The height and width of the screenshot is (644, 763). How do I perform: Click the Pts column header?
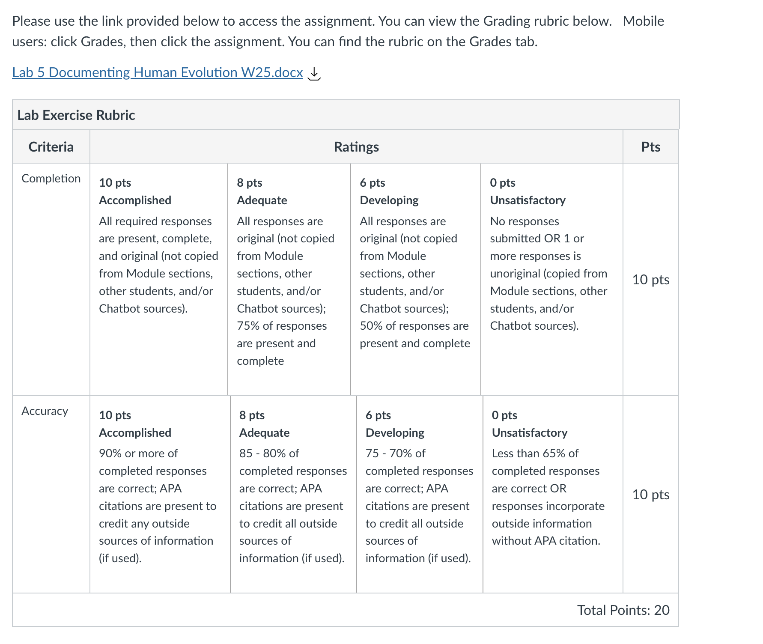point(651,147)
